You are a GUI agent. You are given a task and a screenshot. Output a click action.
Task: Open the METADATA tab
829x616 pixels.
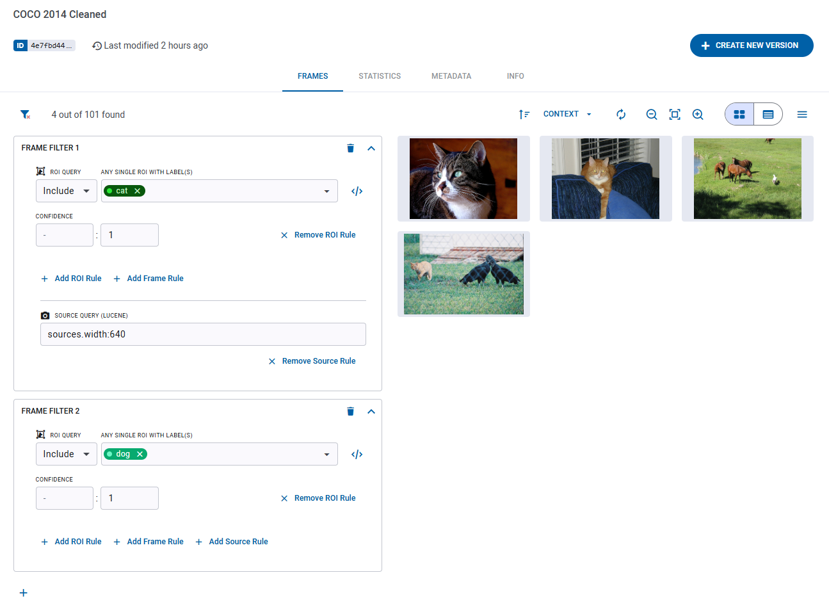point(451,76)
